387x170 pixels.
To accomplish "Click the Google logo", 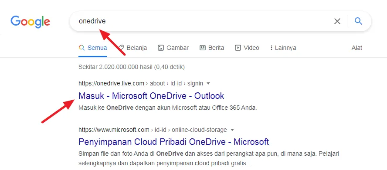I will 31,22.
